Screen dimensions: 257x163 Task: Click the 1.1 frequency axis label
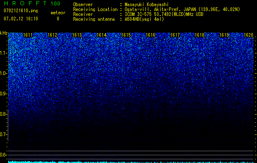[3, 53]
